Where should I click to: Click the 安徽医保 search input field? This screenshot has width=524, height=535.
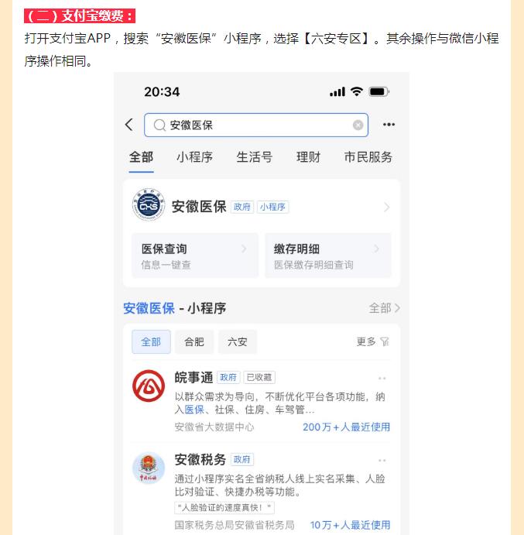click(x=256, y=125)
